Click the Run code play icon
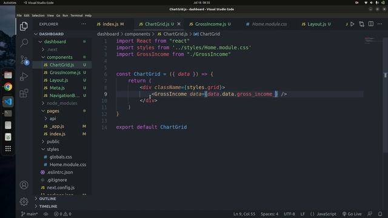The height and width of the screenshot is (218, 388). pyautogui.click(x=352, y=24)
